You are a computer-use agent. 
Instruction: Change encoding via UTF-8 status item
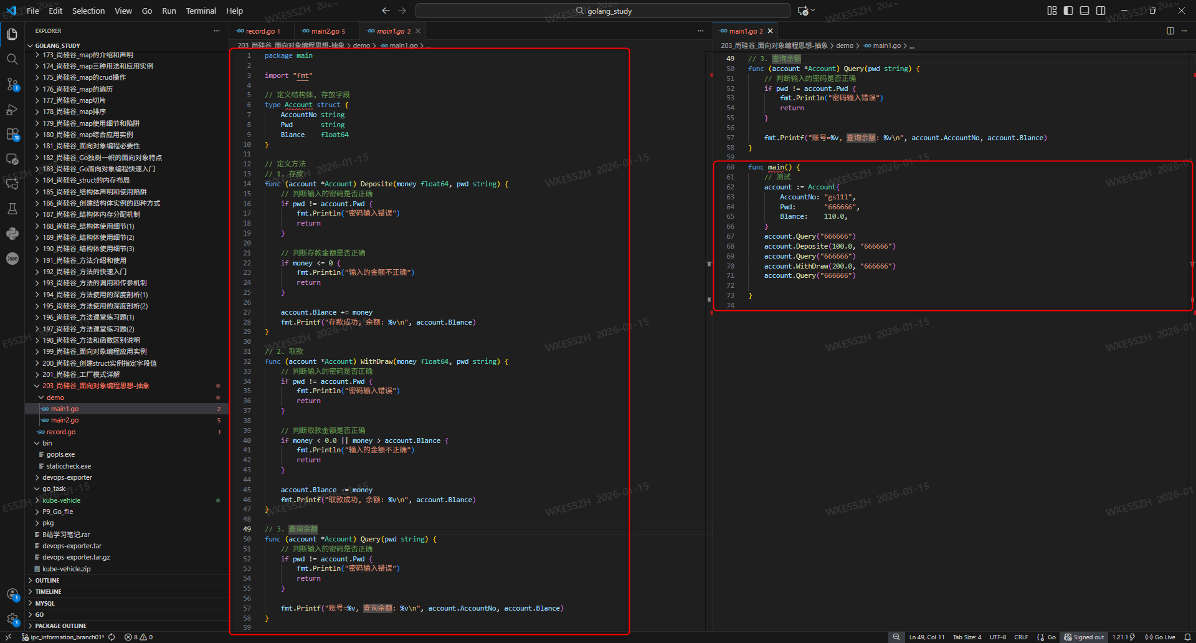[x=998, y=637]
